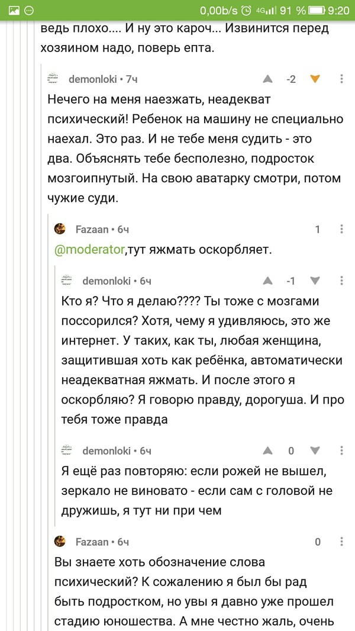Open the options menu of demonloki's comment rated 0
The height and width of the screenshot is (631, 355).
(343, 450)
